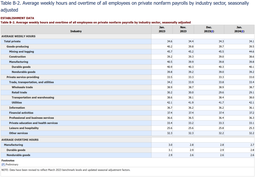The image size is (256, 177).
Task: Click the Nov. 2023 column header
Action: (183, 29)
